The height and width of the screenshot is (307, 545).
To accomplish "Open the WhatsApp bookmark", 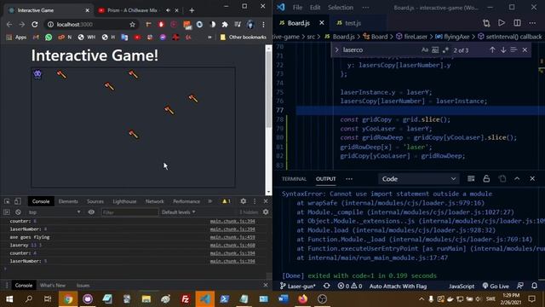I will (x=49, y=37).
